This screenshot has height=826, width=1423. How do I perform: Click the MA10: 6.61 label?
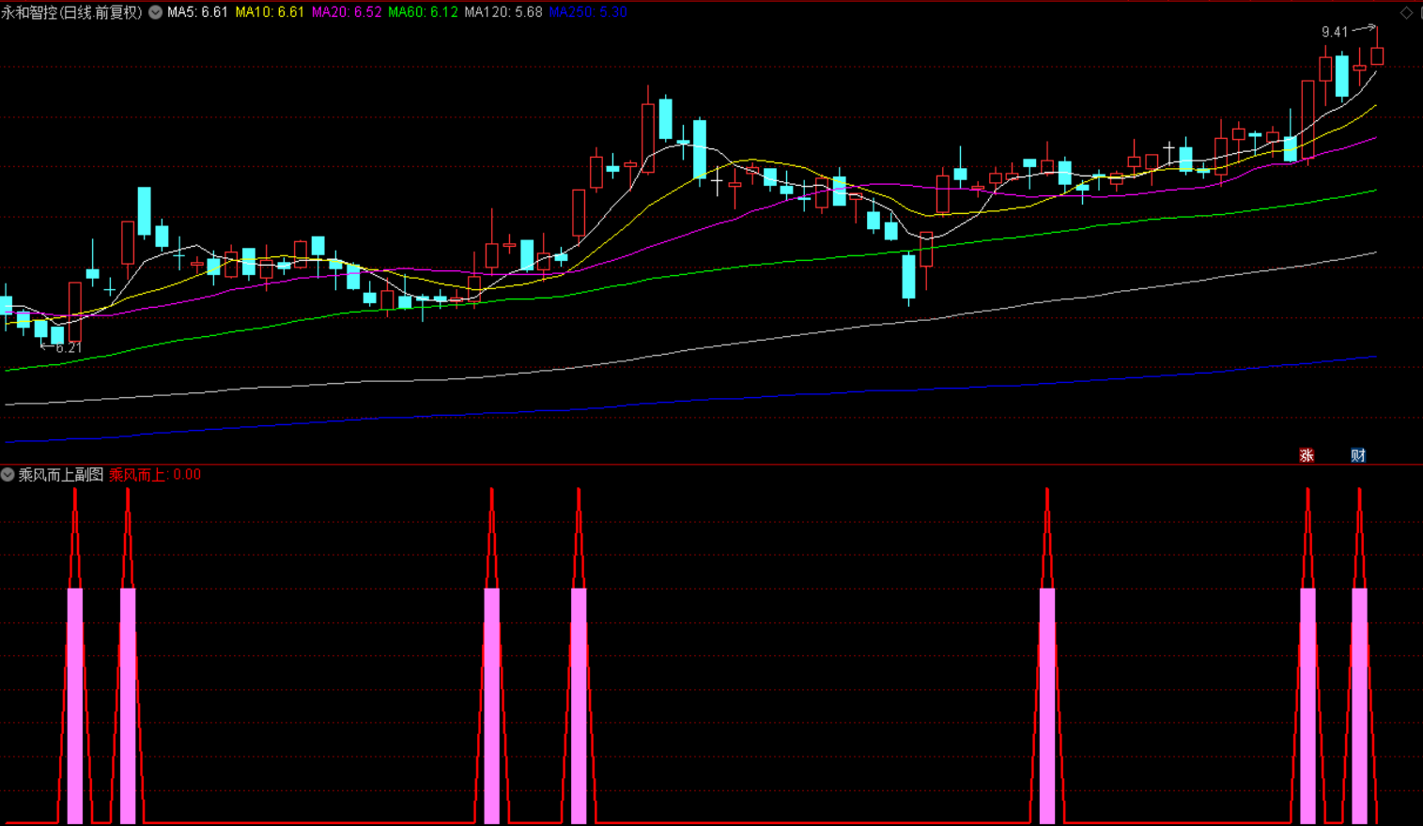click(270, 12)
